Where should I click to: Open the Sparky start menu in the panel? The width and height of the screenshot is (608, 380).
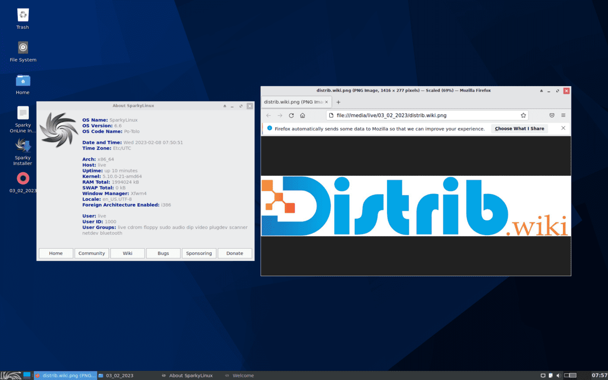11,375
